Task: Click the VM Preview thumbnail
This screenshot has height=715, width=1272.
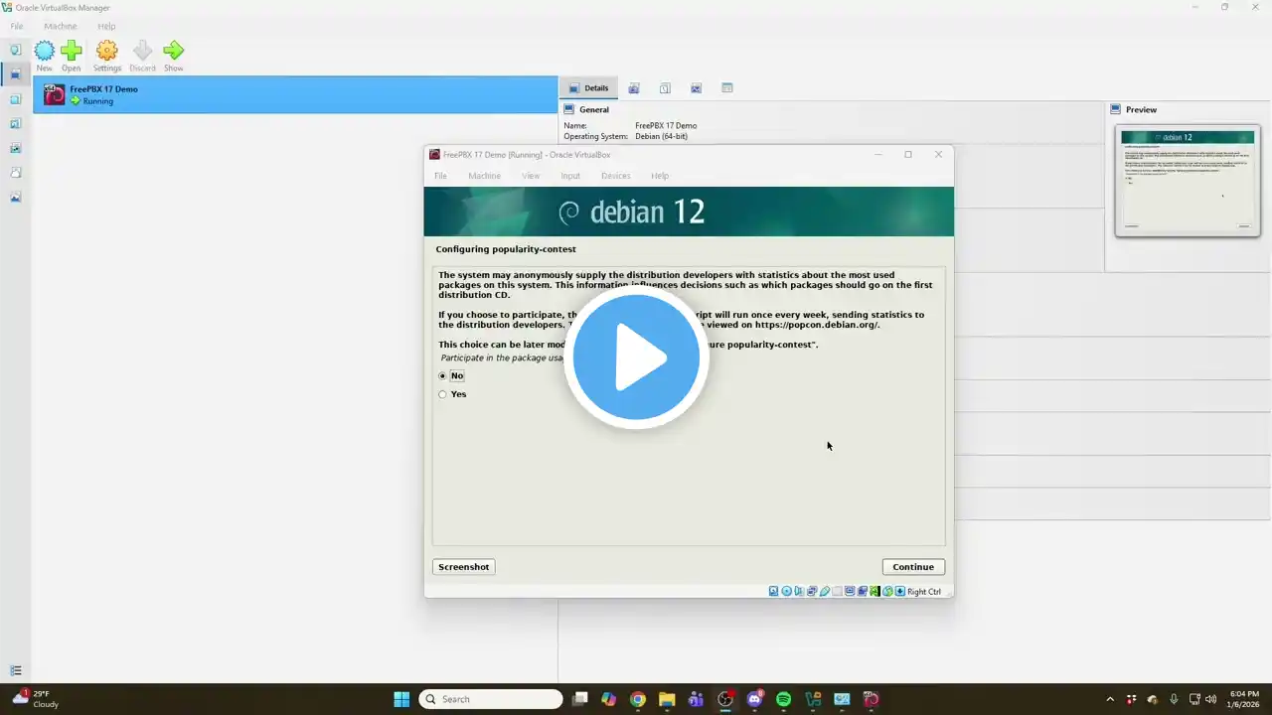Action: pyautogui.click(x=1187, y=181)
